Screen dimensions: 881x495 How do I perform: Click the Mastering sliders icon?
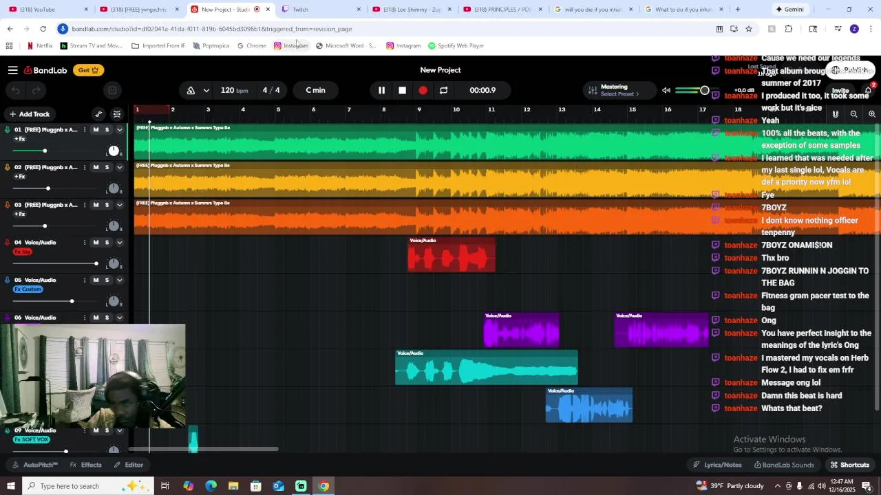[593, 90]
